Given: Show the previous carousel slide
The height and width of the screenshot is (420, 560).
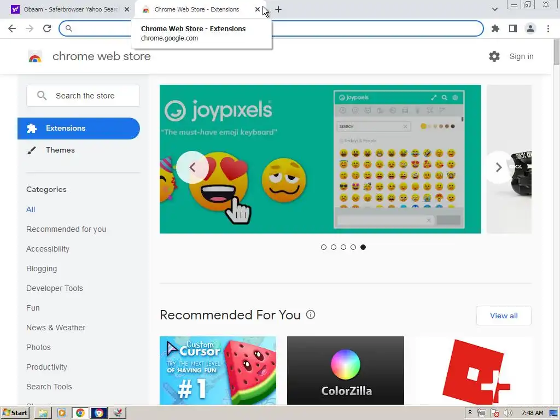Looking at the screenshot, I should coord(192,167).
